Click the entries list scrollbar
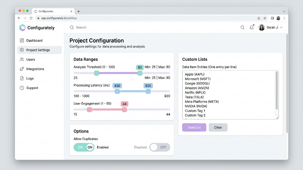This screenshot has height=170, width=303. (x=277, y=90)
